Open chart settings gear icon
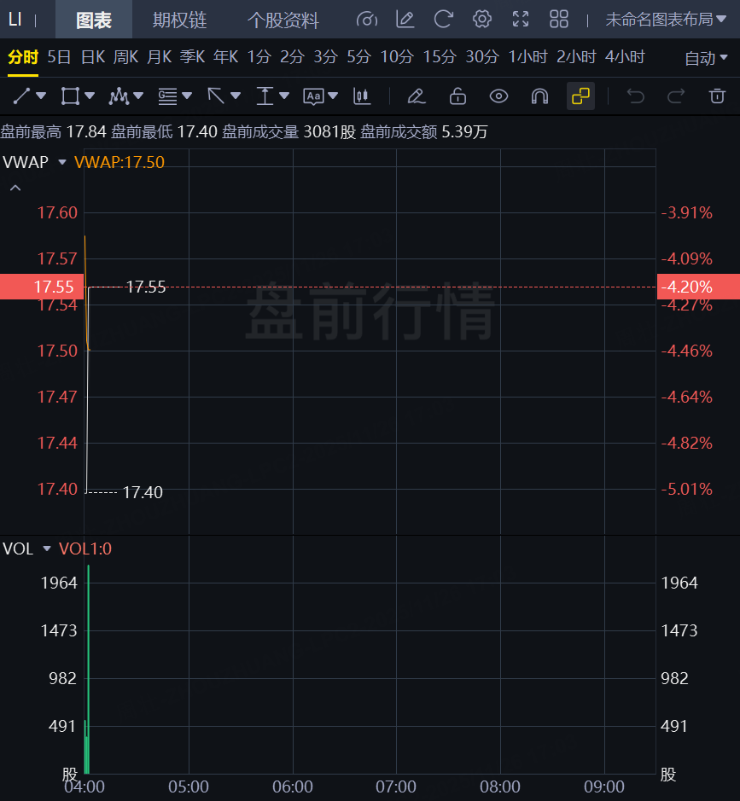The image size is (740, 801). pyautogui.click(x=482, y=20)
